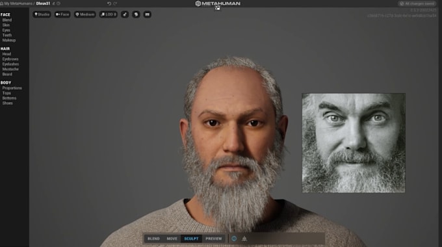This screenshot has width=442, height=247.
Task: Toggle the clay material sphere icon
Action: click(136, 14)
